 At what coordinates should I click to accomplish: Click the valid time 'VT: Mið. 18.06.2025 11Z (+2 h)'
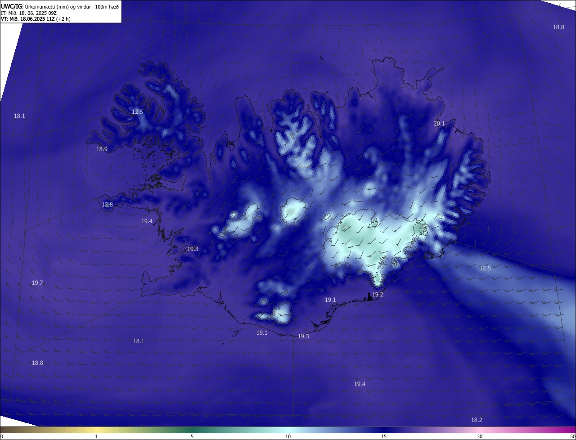tap(36, 19)
